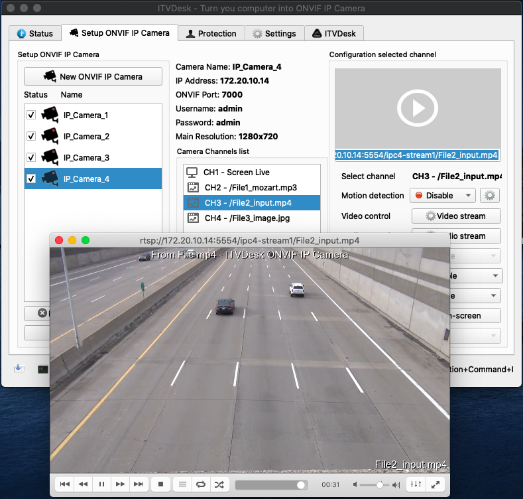This screenshot has width=523, height=499.
Task: Open the Protection tab
Action: (x=211, y=33)
